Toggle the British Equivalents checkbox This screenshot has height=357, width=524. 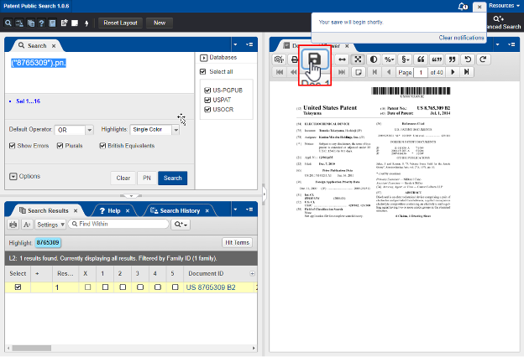click(102, 146)
